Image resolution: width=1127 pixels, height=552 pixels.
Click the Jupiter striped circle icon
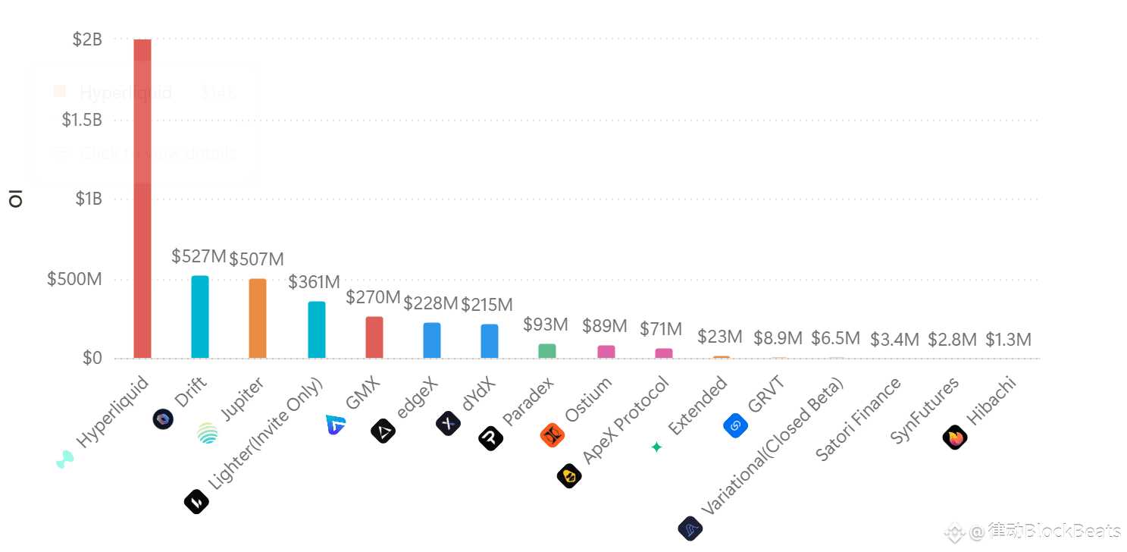pyautogui.click(x=208, y=432)
